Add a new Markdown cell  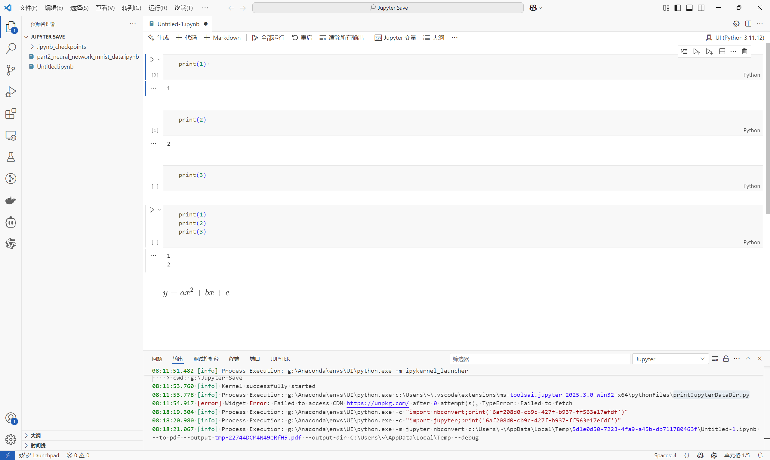(222, 38)
